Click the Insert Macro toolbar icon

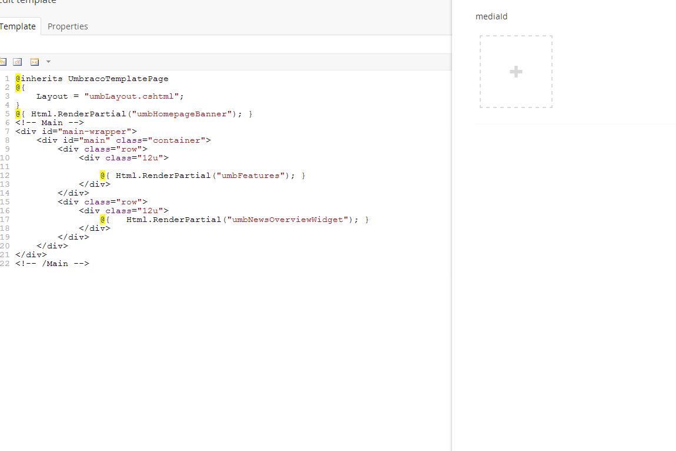tap(35, 62)
